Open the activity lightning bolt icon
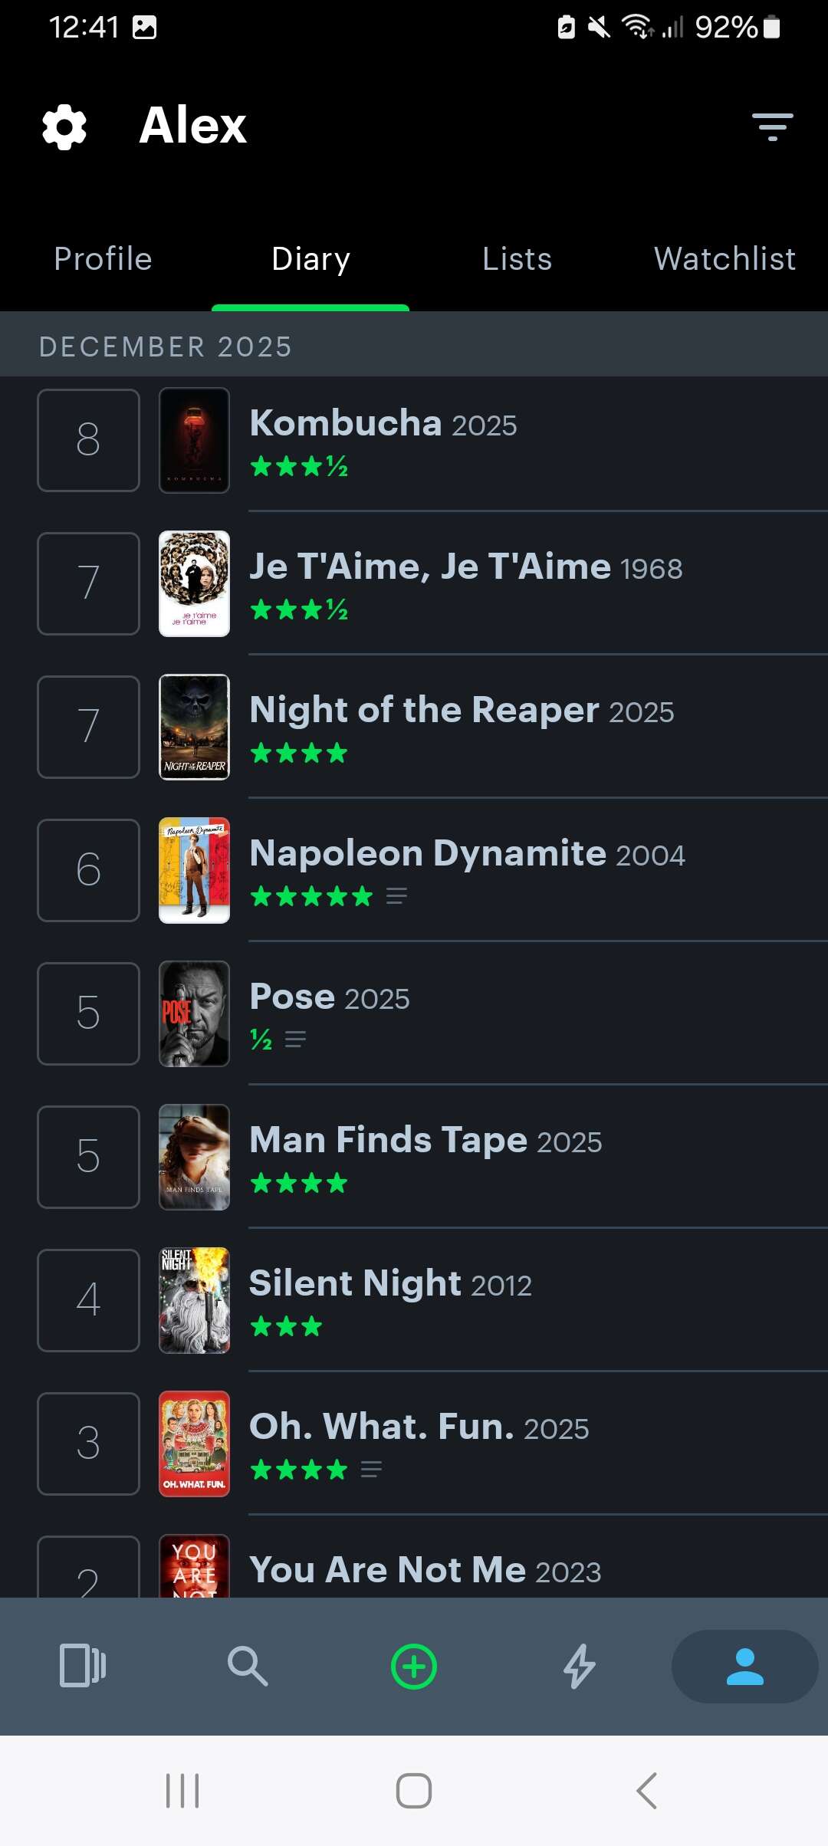Screen dimensions: 828x1846 coord(580,1666)
